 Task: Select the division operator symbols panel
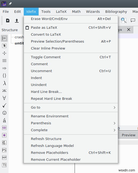point(4,53)
